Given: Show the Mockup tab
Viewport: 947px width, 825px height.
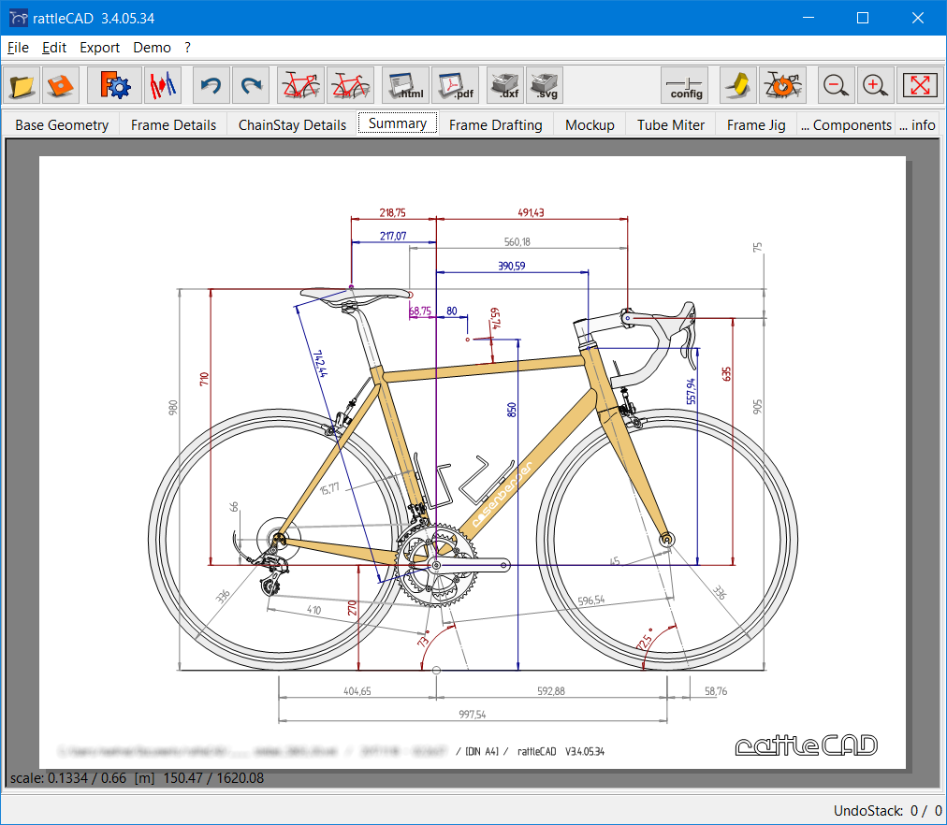Looking at the screenshot, I should click(x=590, y=125).
